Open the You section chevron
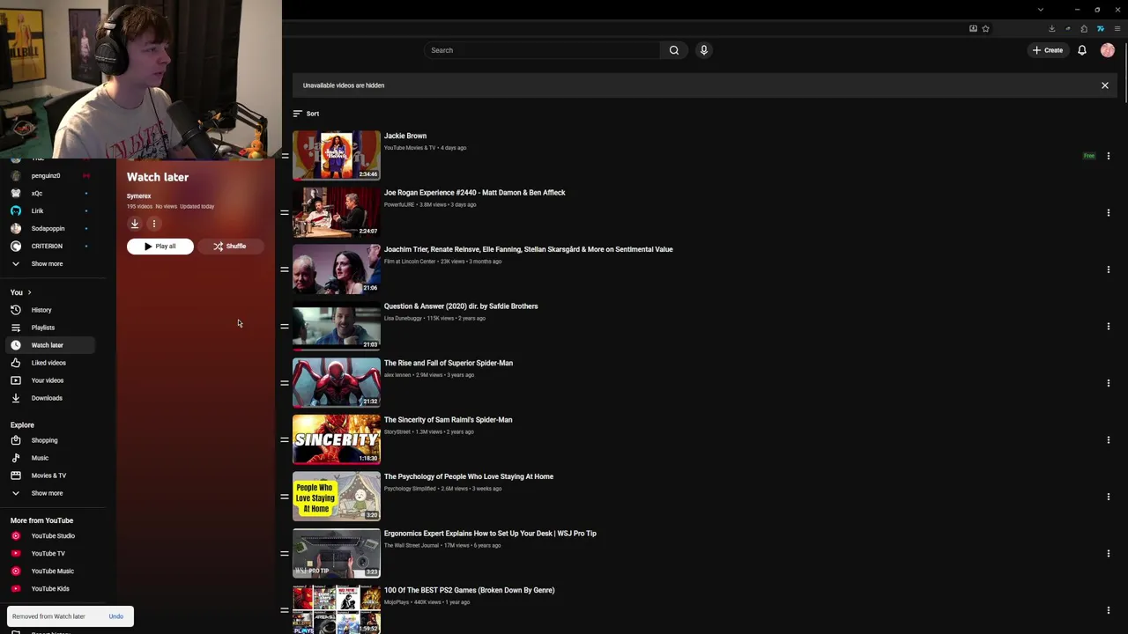Screen dimensions: 1128x634 click(29, 292)
